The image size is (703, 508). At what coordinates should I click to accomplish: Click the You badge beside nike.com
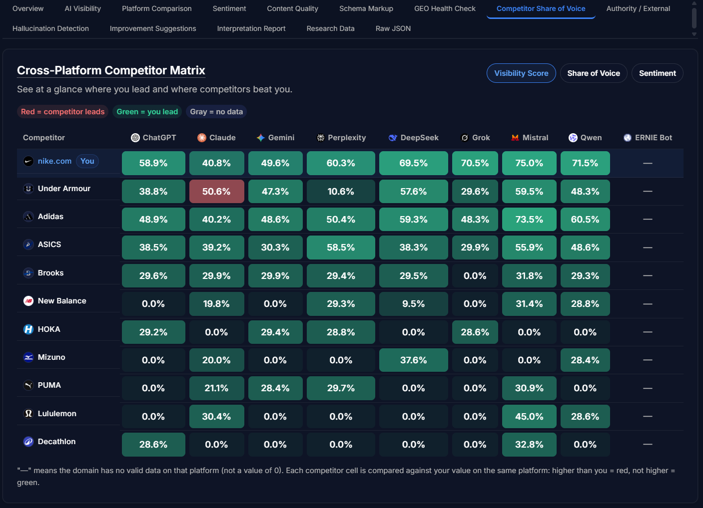(87, 161)
